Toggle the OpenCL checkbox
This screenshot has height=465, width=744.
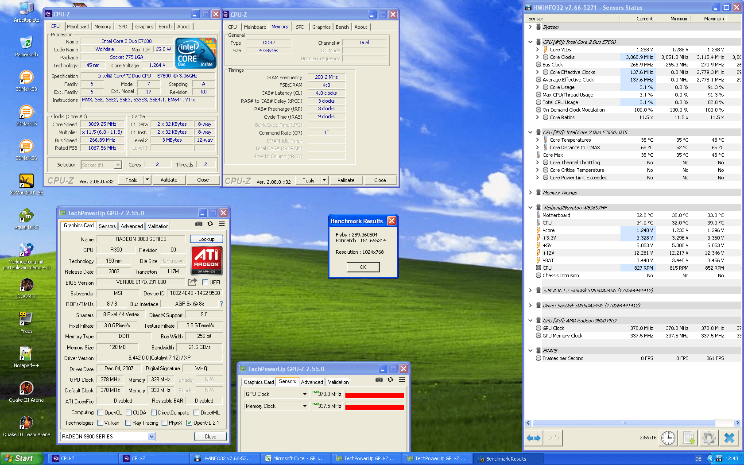pos(100,413)
